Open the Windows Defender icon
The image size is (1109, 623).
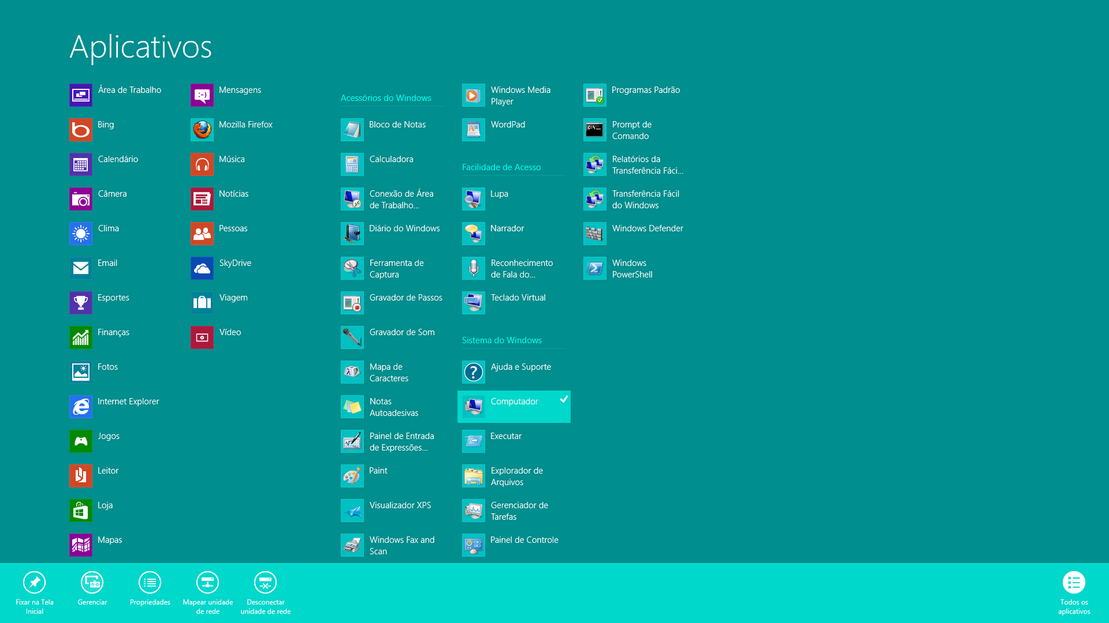tap(595, 233)
